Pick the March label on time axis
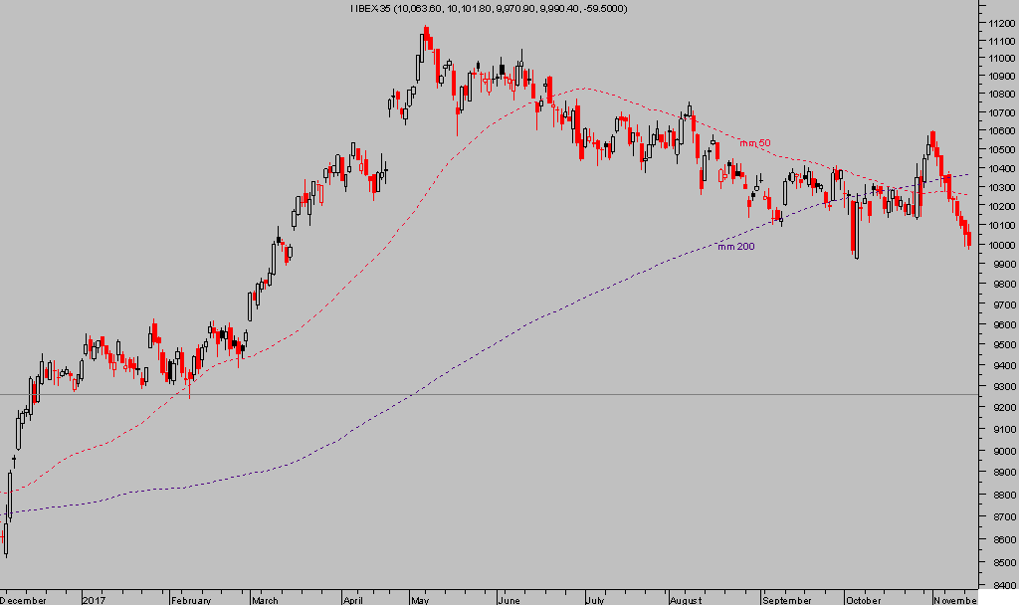 pyautogui.click(x=265, y=600)
